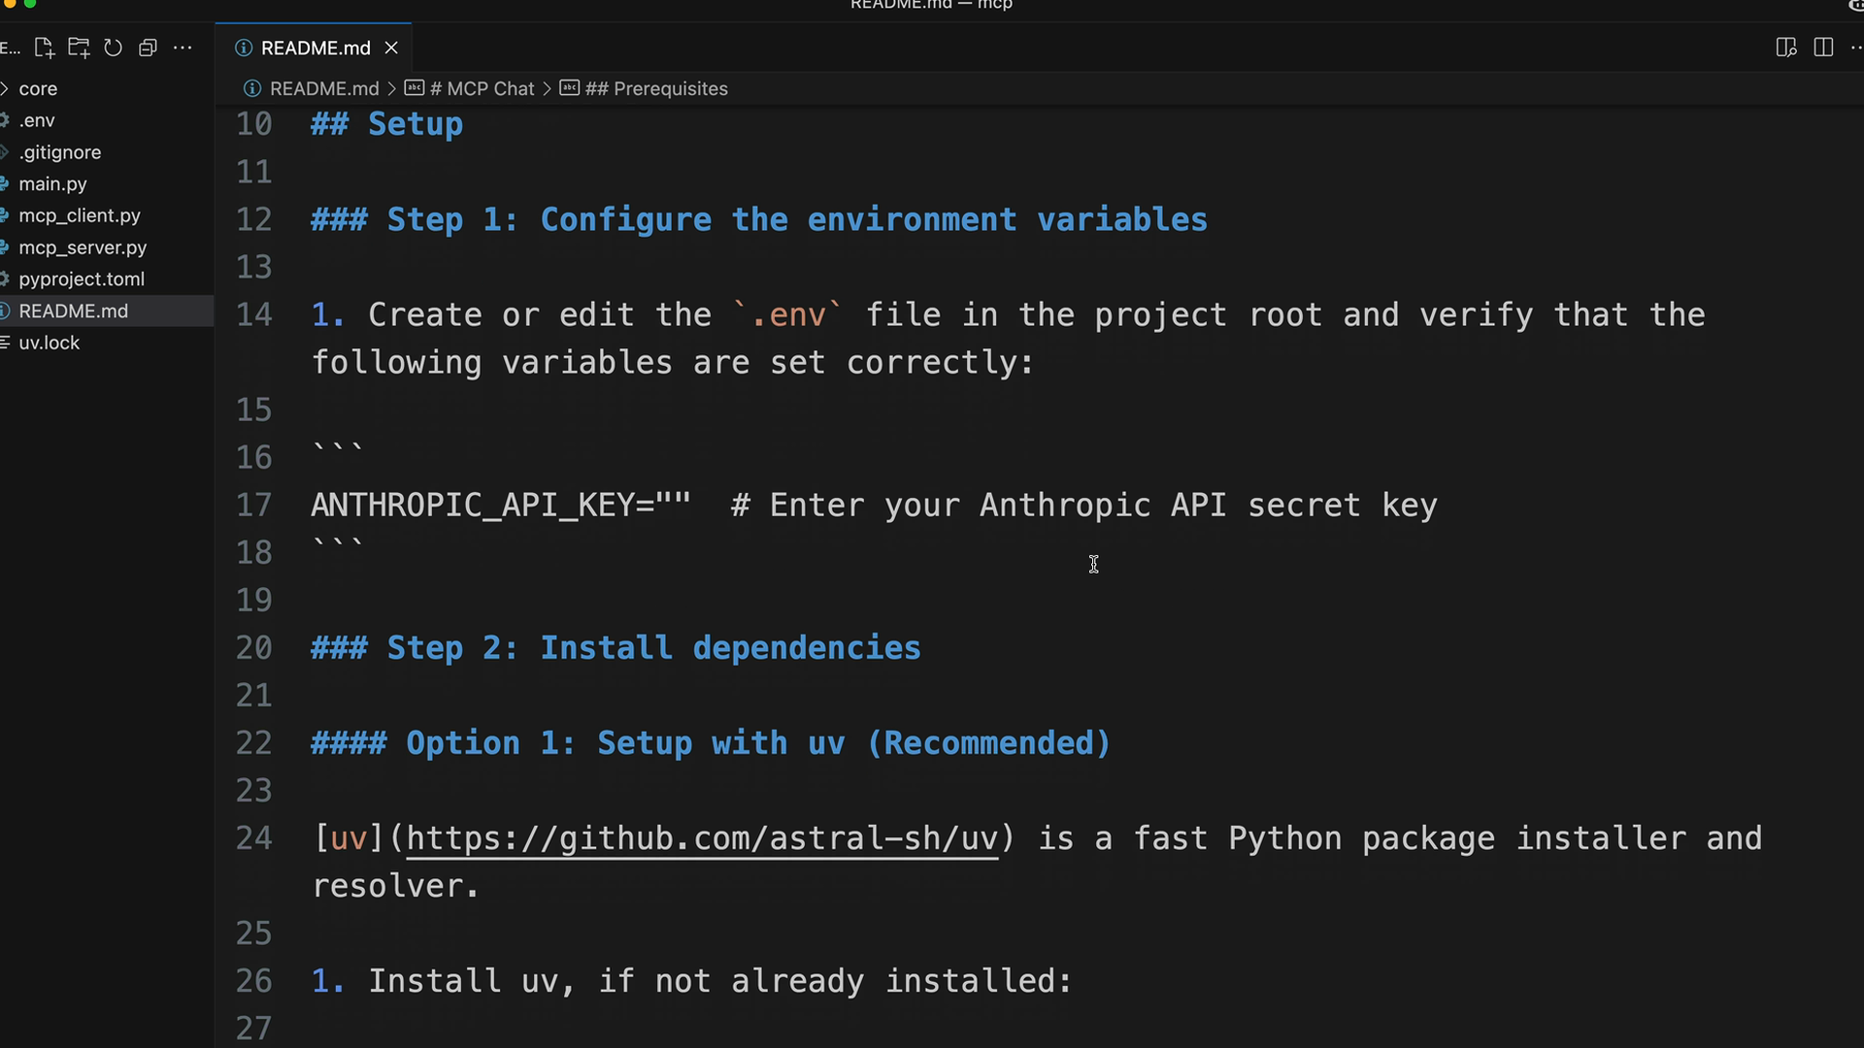Click line number 17 in the gutter
The image size is (1864, 1048).
(x=254, y=505)
